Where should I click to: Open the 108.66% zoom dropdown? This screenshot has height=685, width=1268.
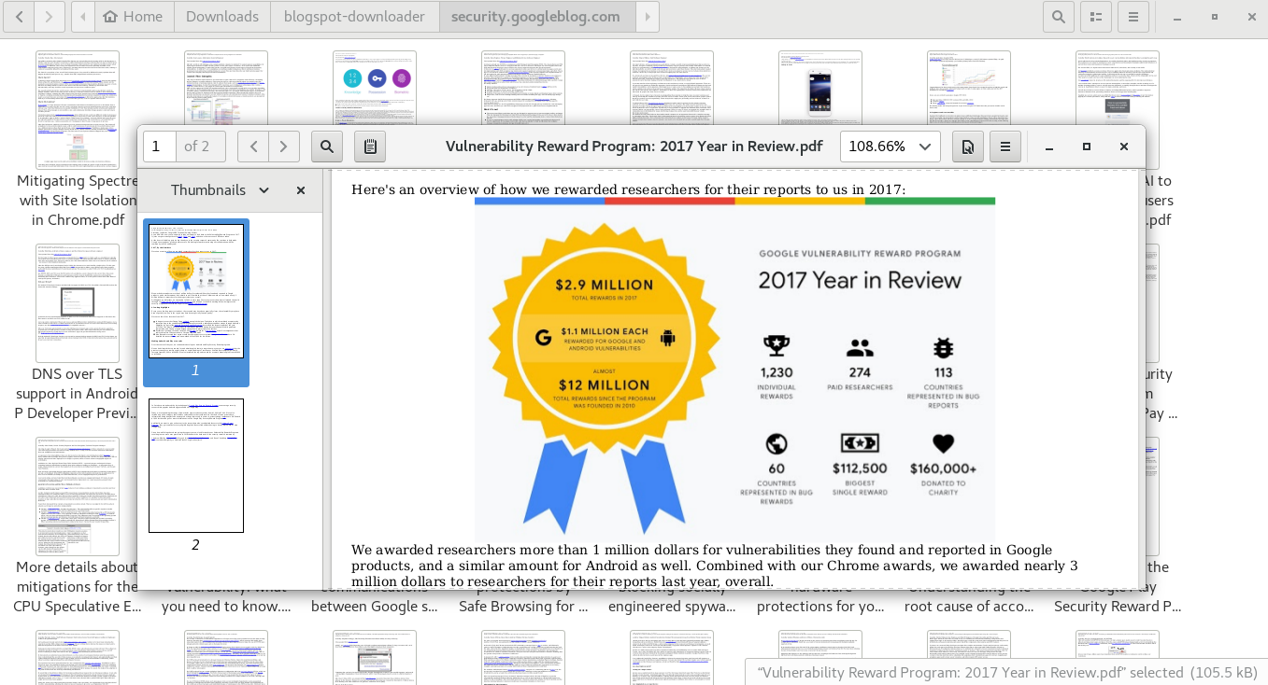tap(890, 147)
